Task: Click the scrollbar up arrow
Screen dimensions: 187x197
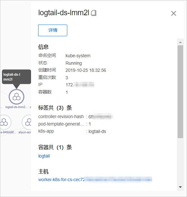Action: coord(180,42)
